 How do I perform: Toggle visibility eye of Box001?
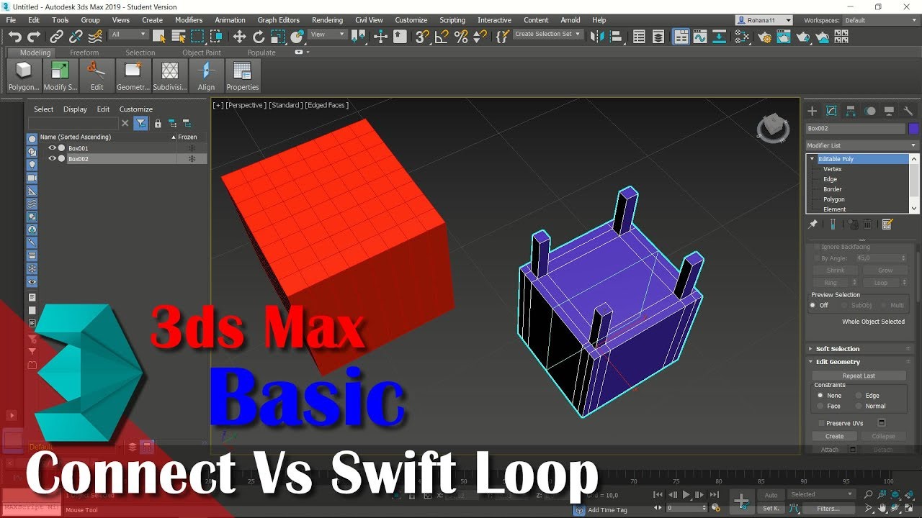point(52,148)
